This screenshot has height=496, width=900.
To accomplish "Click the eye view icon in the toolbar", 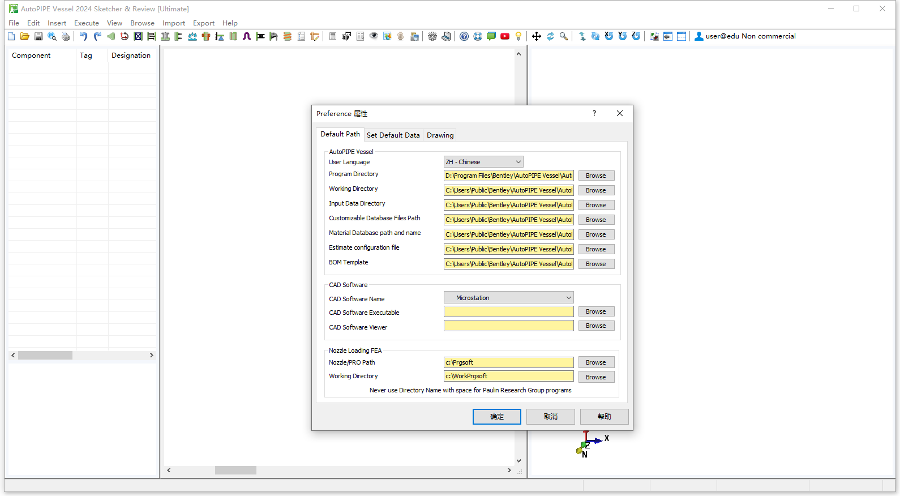I will 374,36.
